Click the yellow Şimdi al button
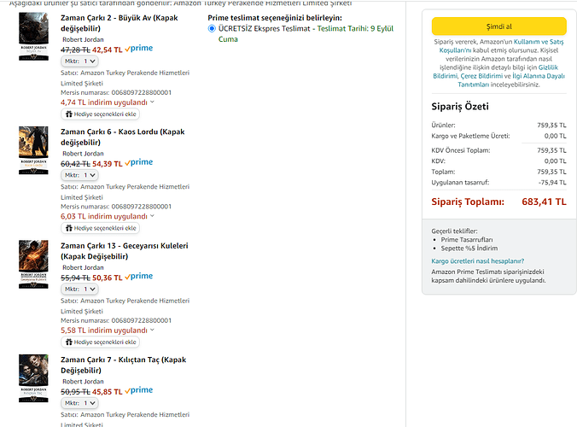This screenshot has width=577, height=427. (498, 26)
